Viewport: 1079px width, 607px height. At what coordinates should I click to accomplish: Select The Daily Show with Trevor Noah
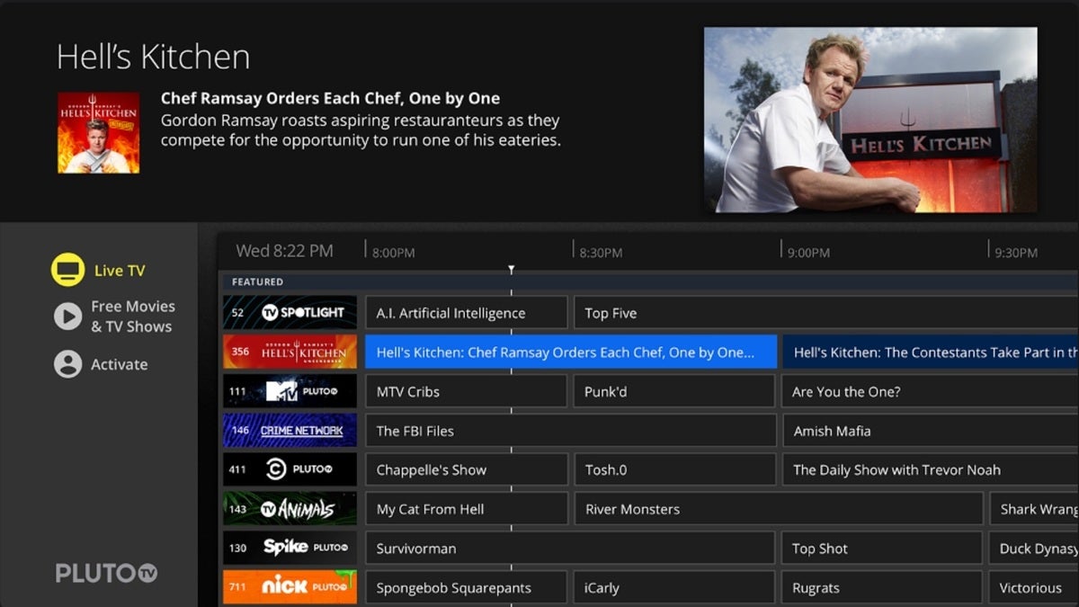click(931, 469)
